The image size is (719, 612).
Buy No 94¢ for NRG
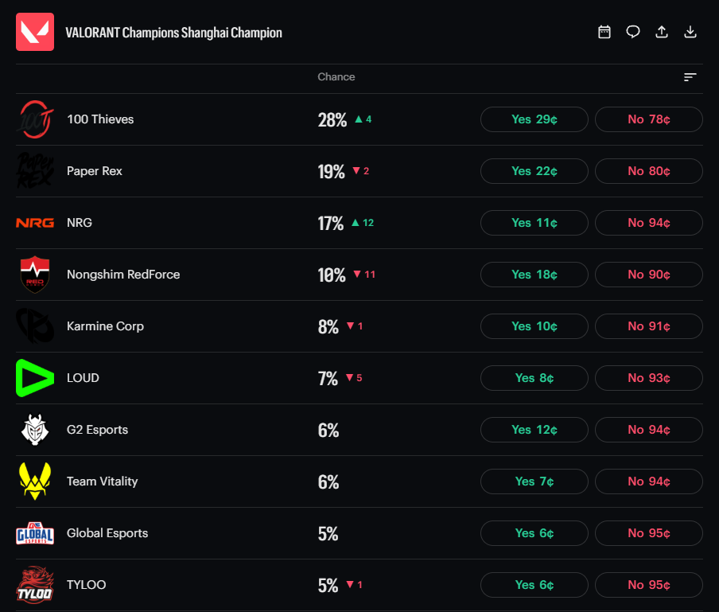(649, 223)
